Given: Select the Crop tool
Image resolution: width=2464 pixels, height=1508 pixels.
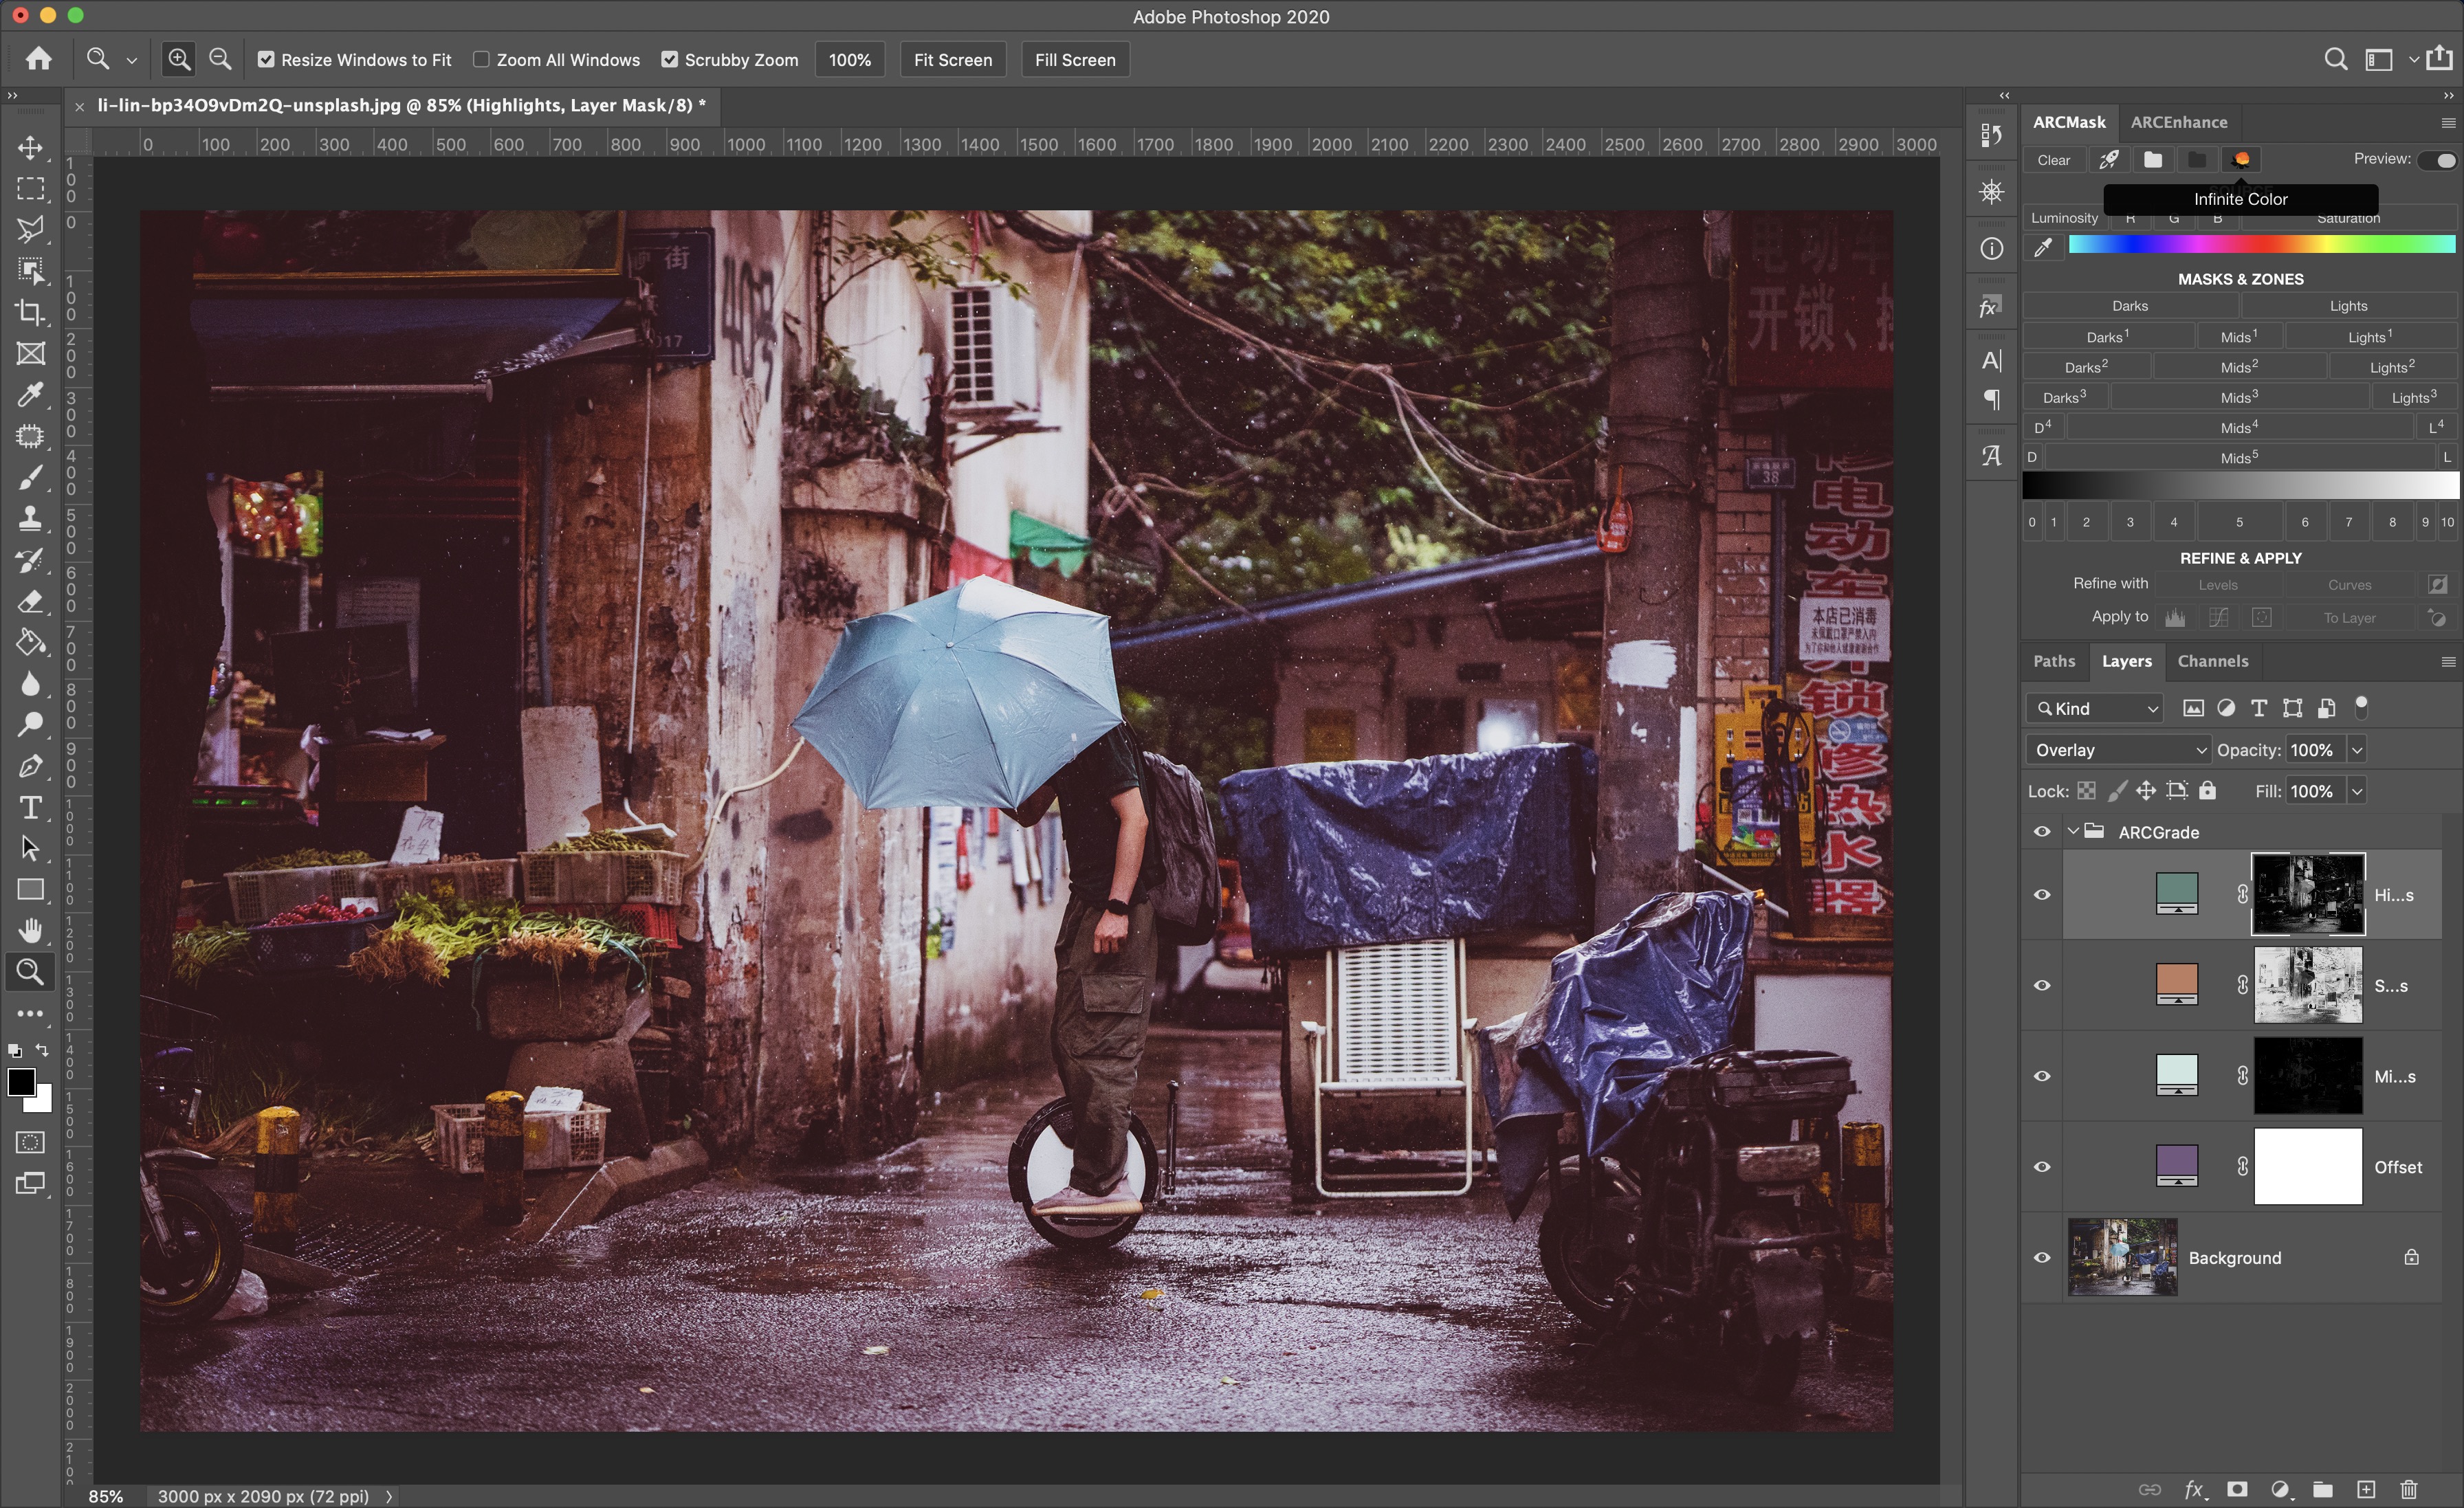Looking at the screenshot, I should click(30, 312).
